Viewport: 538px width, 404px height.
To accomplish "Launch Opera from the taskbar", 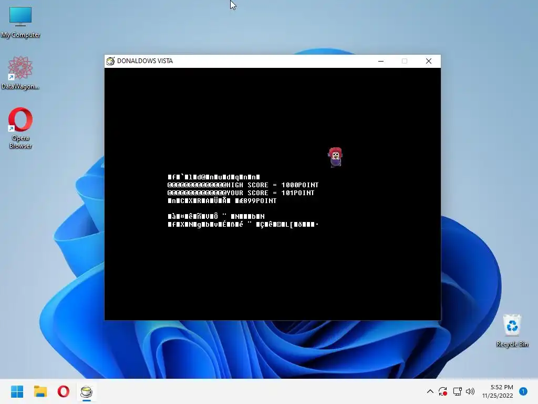I will click(x=64, y=391).
